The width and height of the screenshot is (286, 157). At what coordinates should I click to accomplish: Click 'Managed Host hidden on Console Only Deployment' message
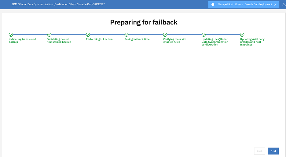pyautogui.click(x=245, y=4)
